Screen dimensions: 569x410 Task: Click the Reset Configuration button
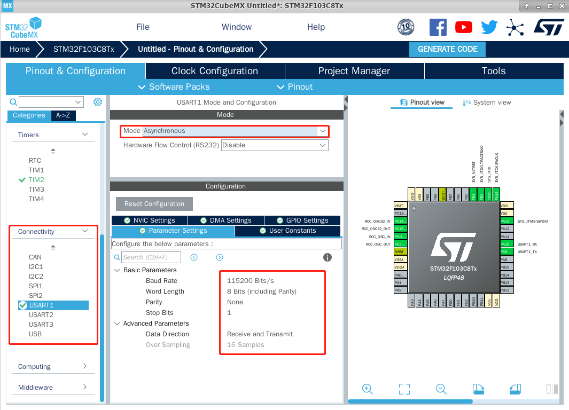pyautogui.click(x=154, y=204)
